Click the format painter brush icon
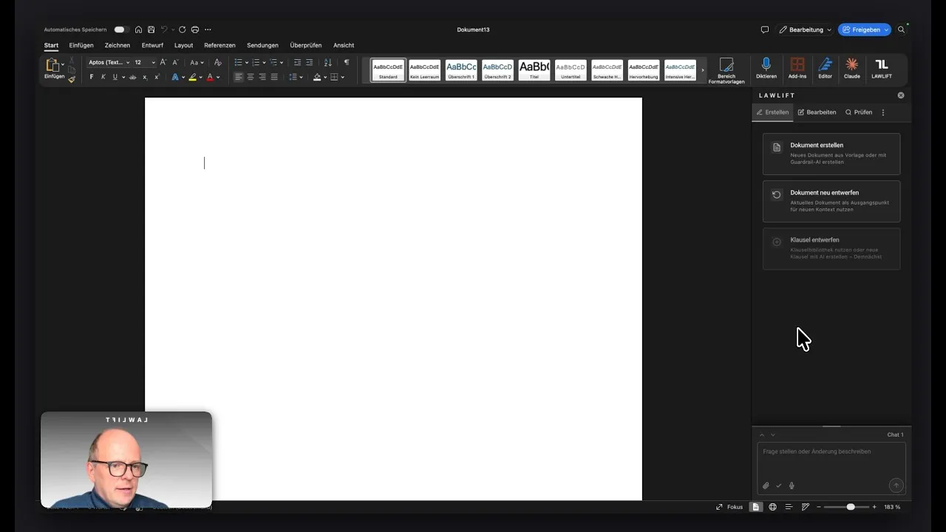The image size is (946, 532). click(x=72, y=79)
